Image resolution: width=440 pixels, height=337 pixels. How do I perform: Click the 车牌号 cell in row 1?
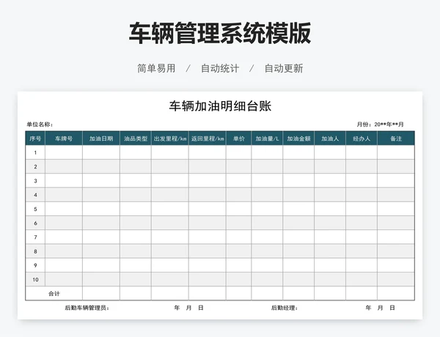64,152
